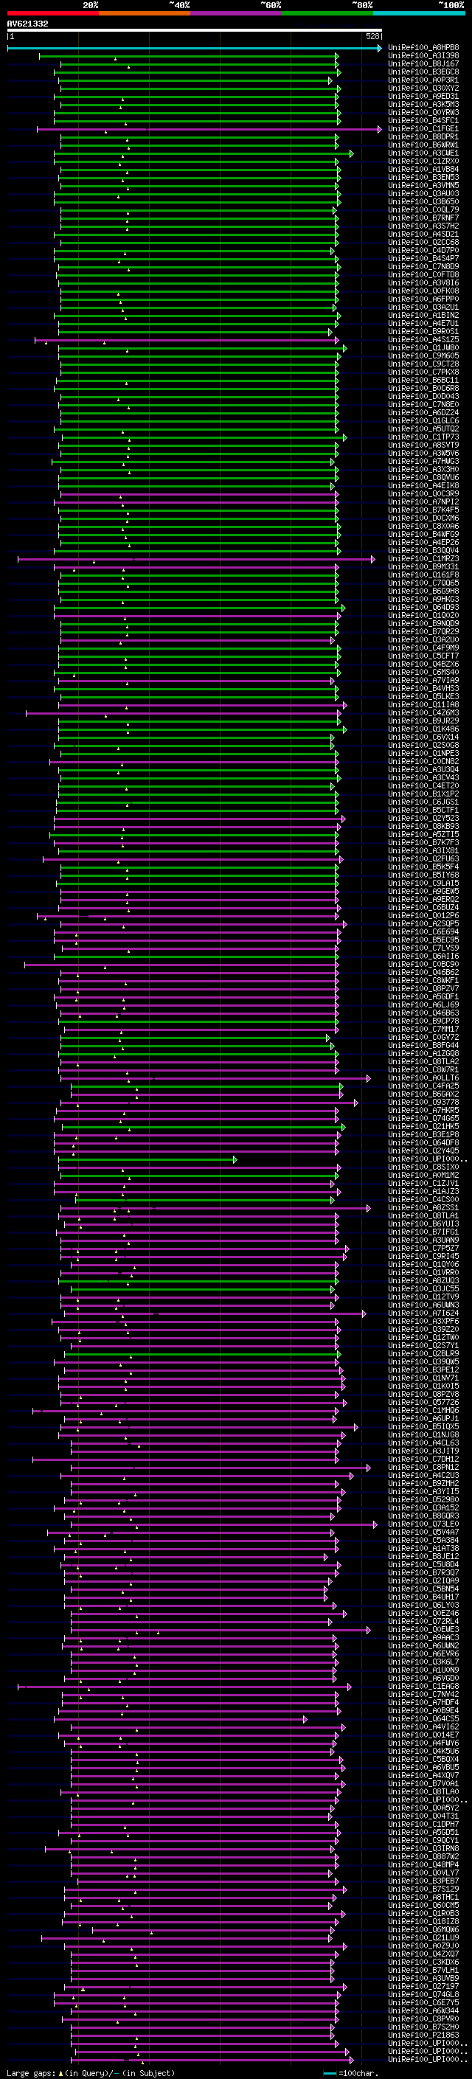Image resolution: width=472 pixels, height=2079 pixels.
Task: Open hit UniRef100_C5BQX4
Action: [423, 1759]
